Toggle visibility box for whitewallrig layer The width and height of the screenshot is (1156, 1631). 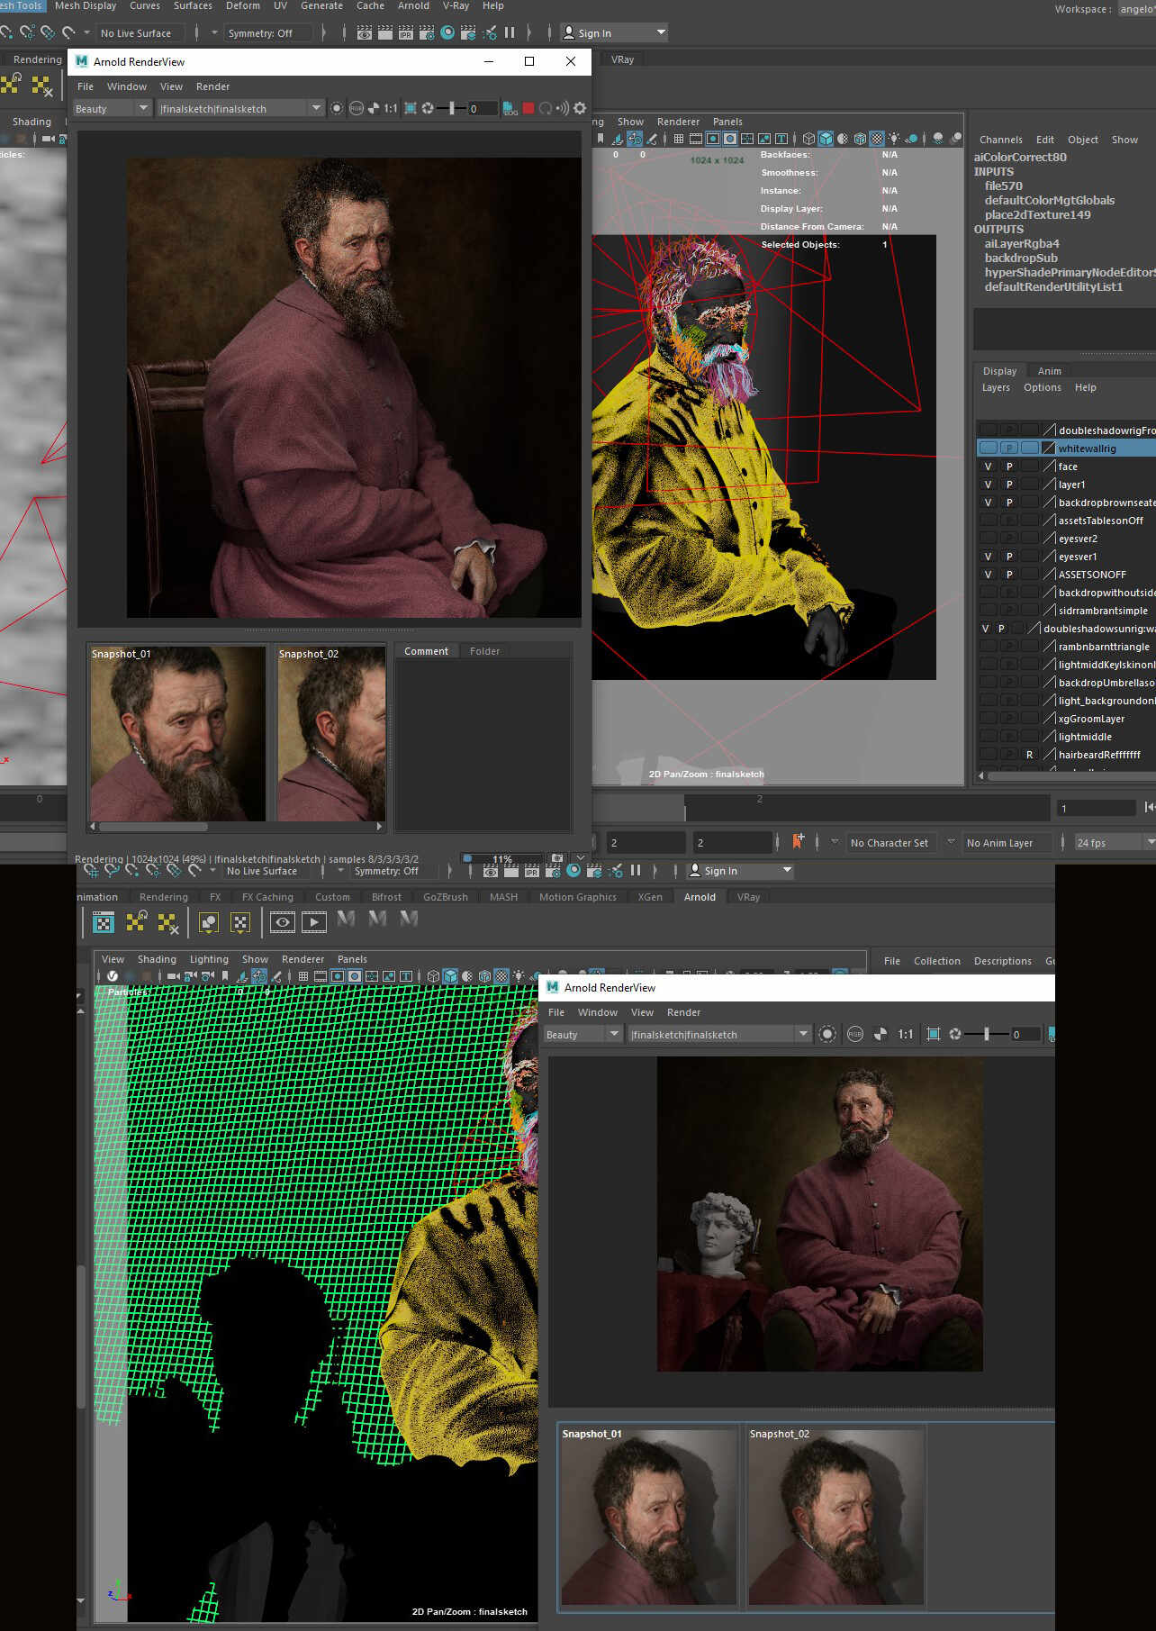pos(989,448)
